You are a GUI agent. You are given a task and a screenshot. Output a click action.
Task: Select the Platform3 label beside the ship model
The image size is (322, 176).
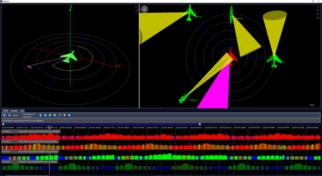239,19
